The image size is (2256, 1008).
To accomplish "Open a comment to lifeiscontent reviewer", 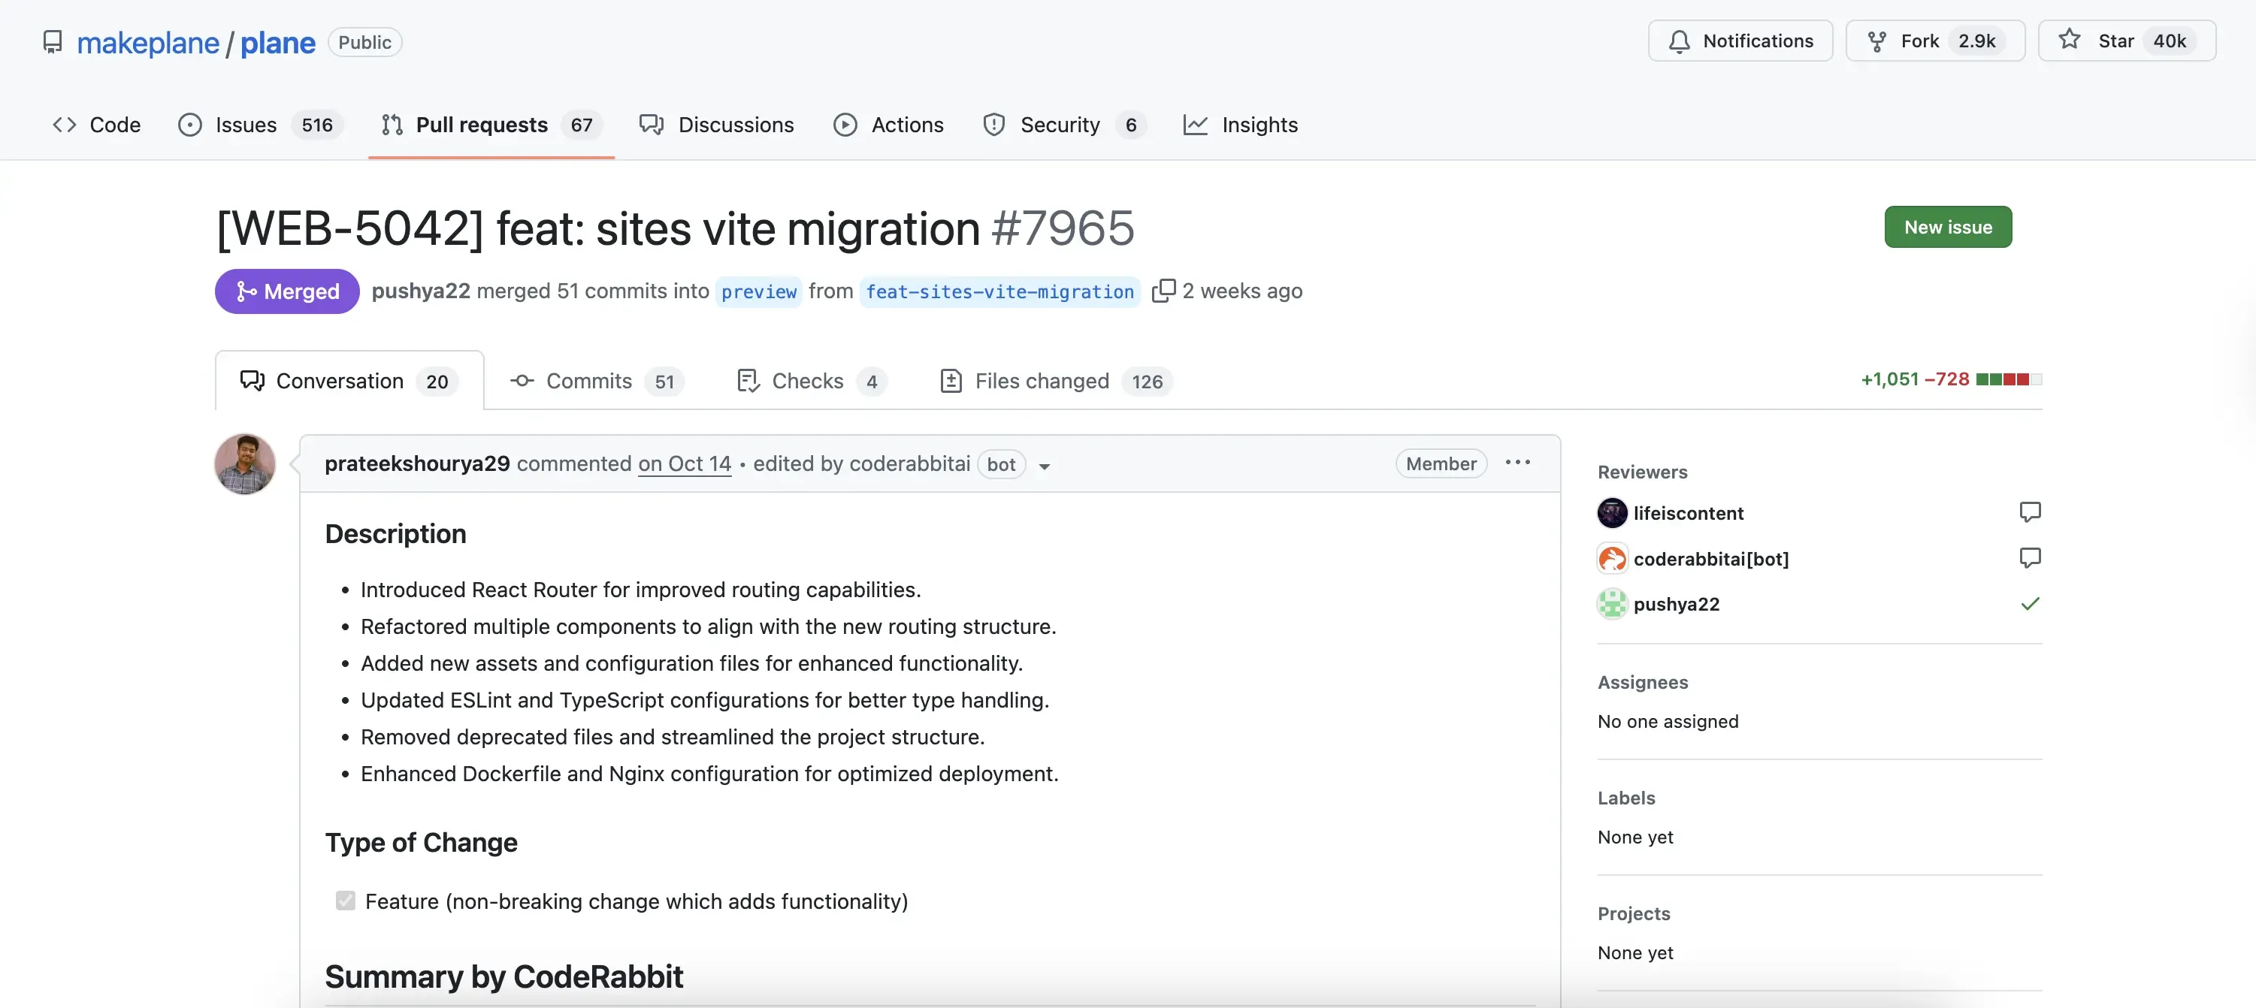I will 2031,512.
